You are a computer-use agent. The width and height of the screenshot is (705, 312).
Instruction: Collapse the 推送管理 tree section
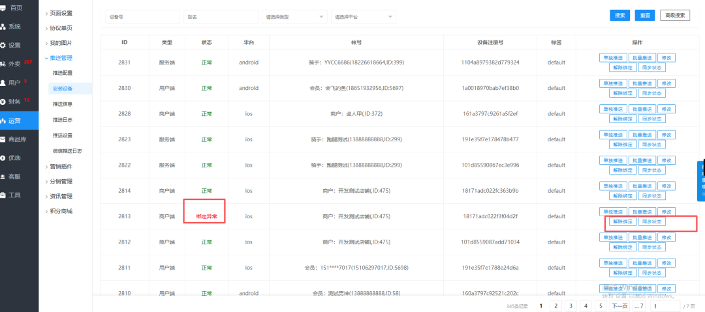pos(46,58)
